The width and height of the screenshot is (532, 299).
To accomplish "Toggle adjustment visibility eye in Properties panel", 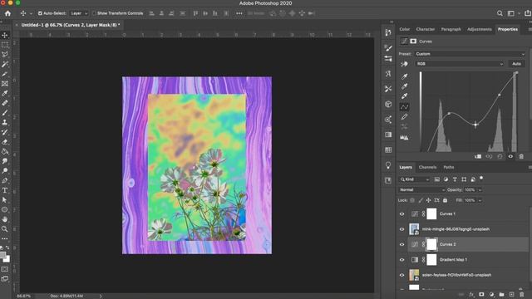I will point(510,156).
